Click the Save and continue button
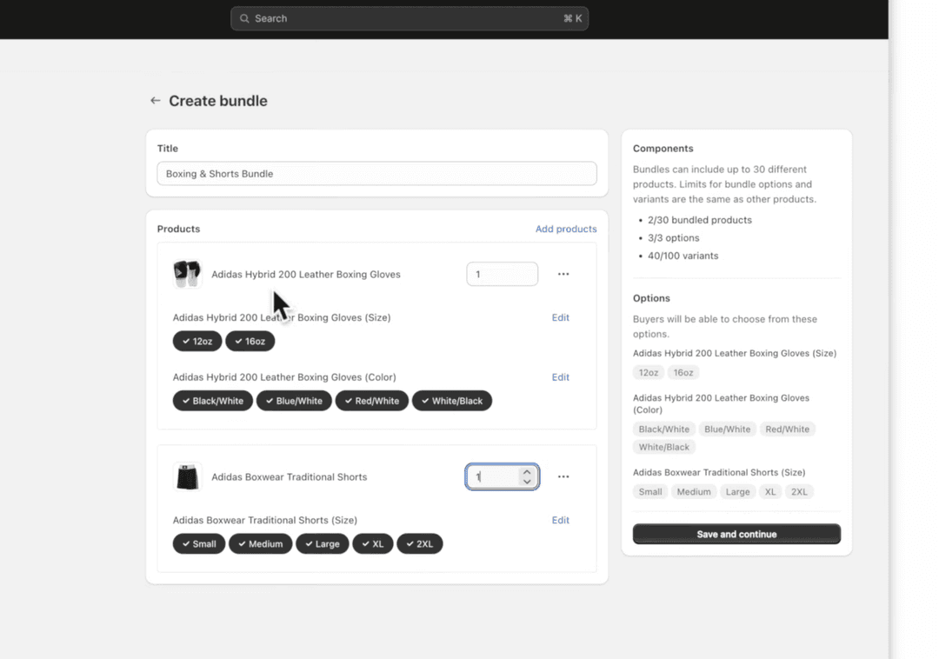This screenshot has height=659, width=939. pos(736,534)
